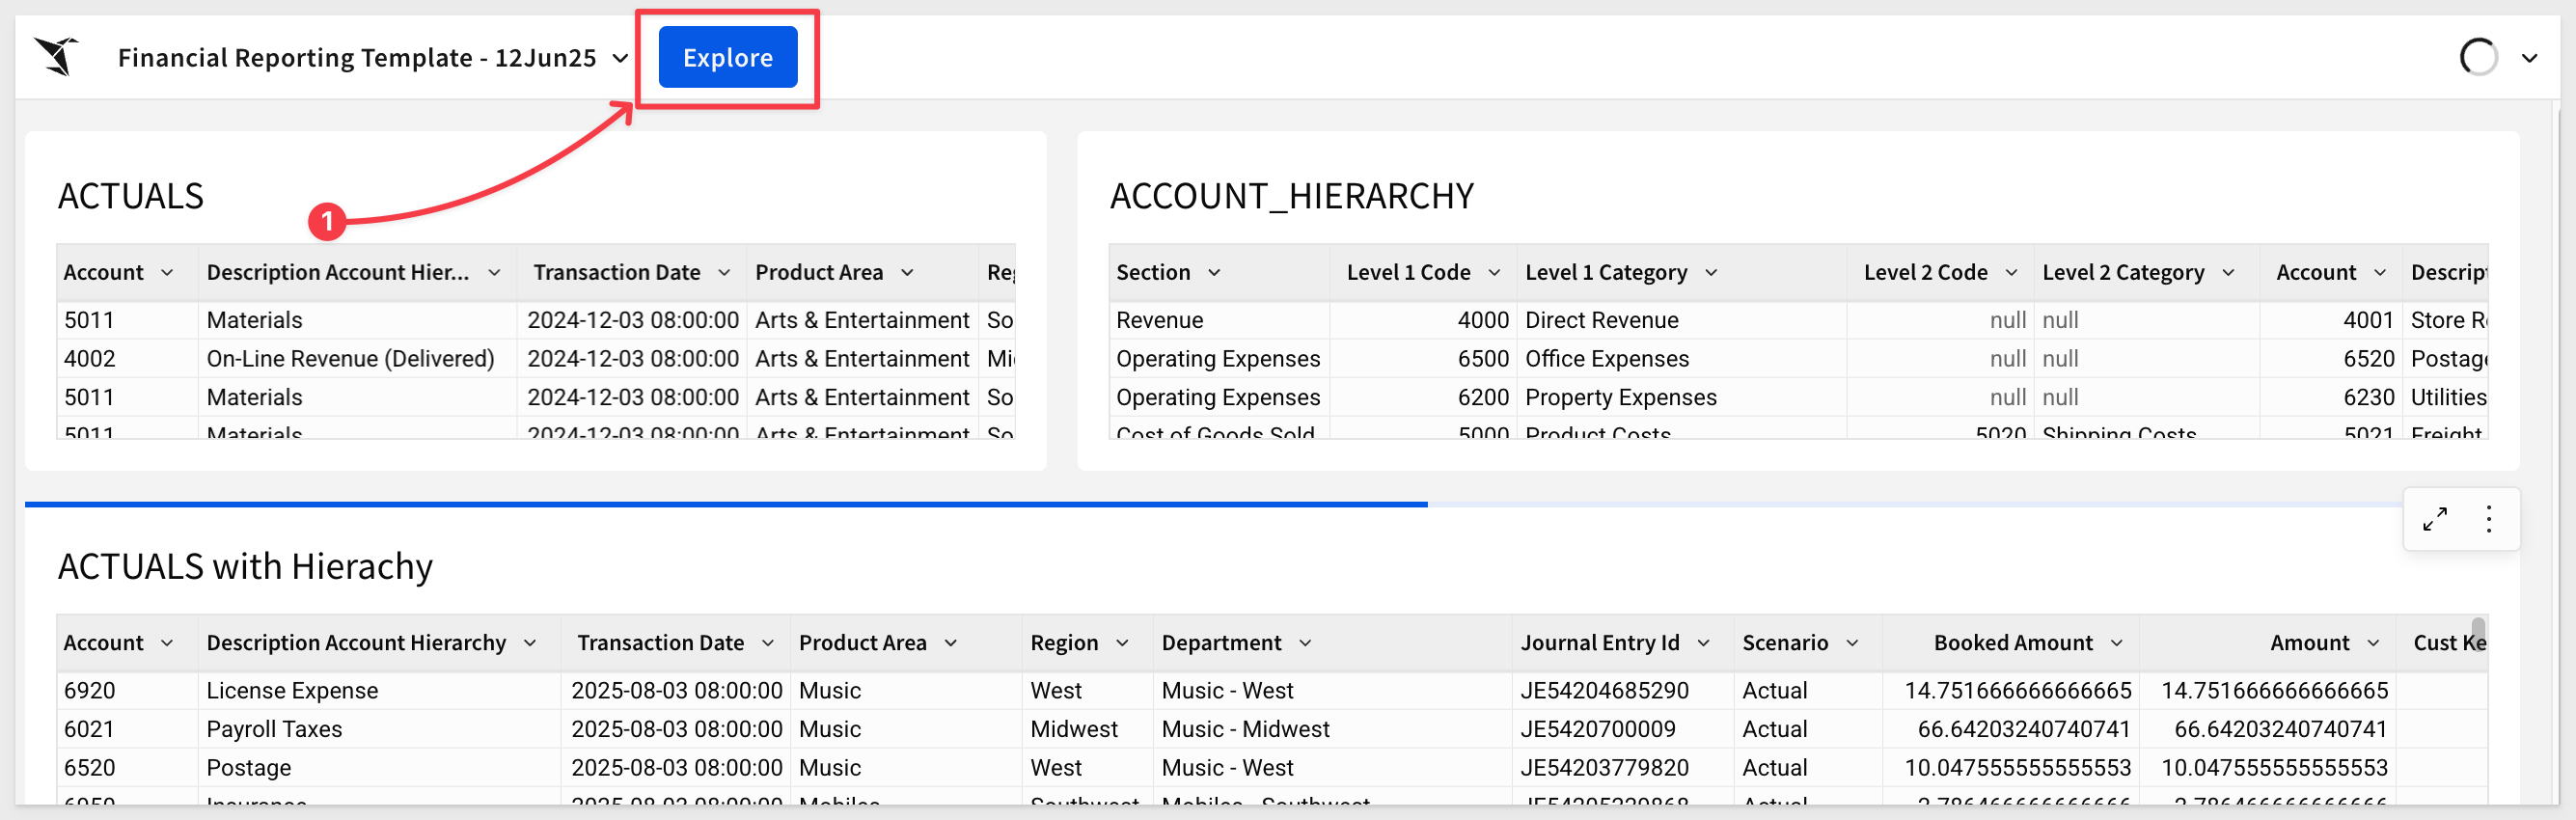Open Level 2 Code column dropdown arrow
This screenshot has height=820, width=2576.
point(2011,273)
